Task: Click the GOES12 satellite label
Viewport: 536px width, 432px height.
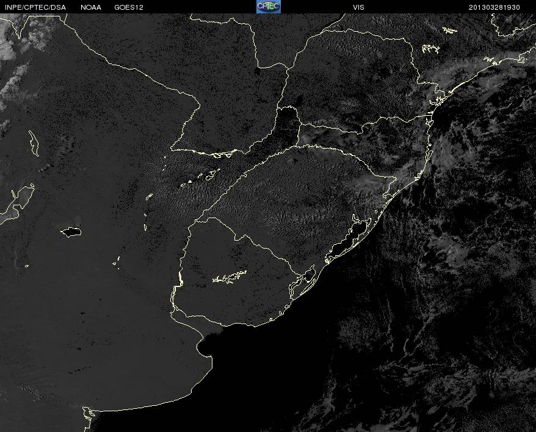Action: [129, 7]
